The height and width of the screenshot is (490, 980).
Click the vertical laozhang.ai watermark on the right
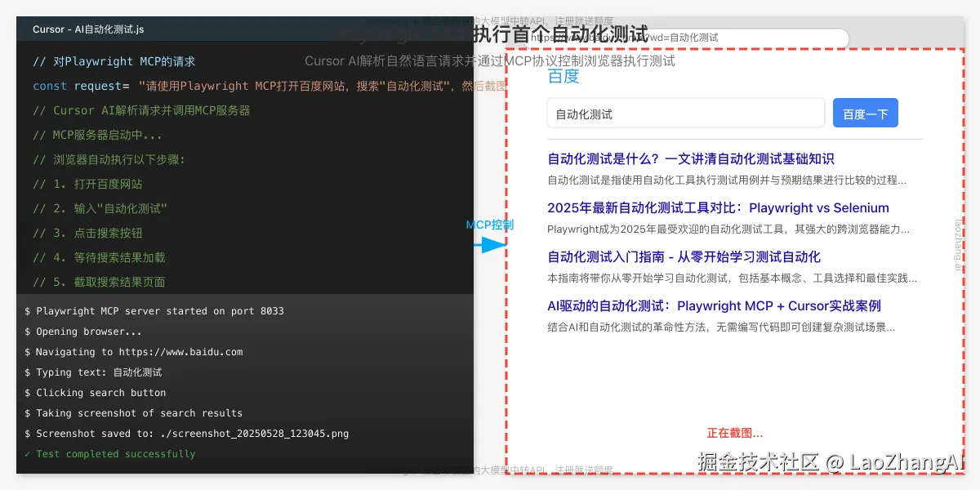[958, 245]
